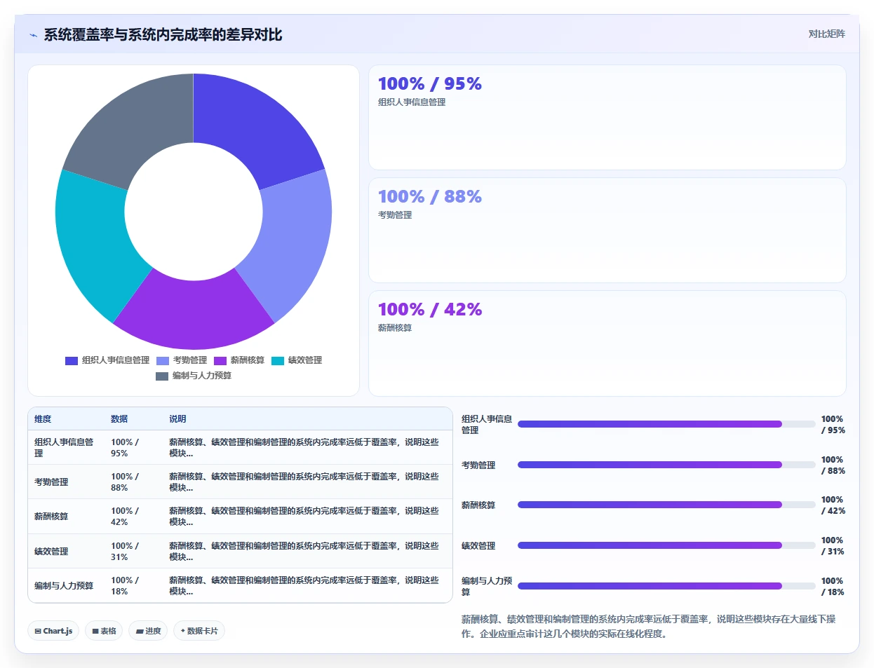Click the 考勤管理 progress bar
Screen dimensions: 874x668
666,465
